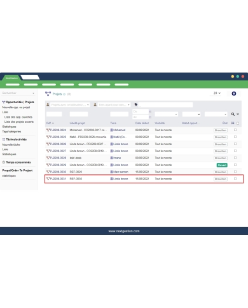This screenshot has width=248, height=308.
Task: Start the filter with the magnifier icon
Action: pos(233,114)
